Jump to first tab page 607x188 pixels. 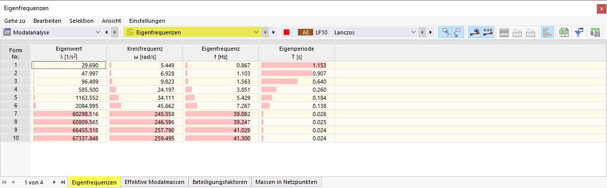tap(4, 182)
